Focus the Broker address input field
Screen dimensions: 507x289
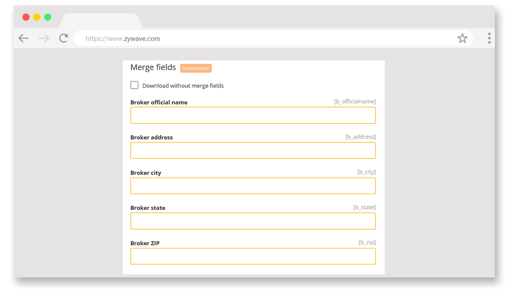pyautogui.click(x=253, y=150)
